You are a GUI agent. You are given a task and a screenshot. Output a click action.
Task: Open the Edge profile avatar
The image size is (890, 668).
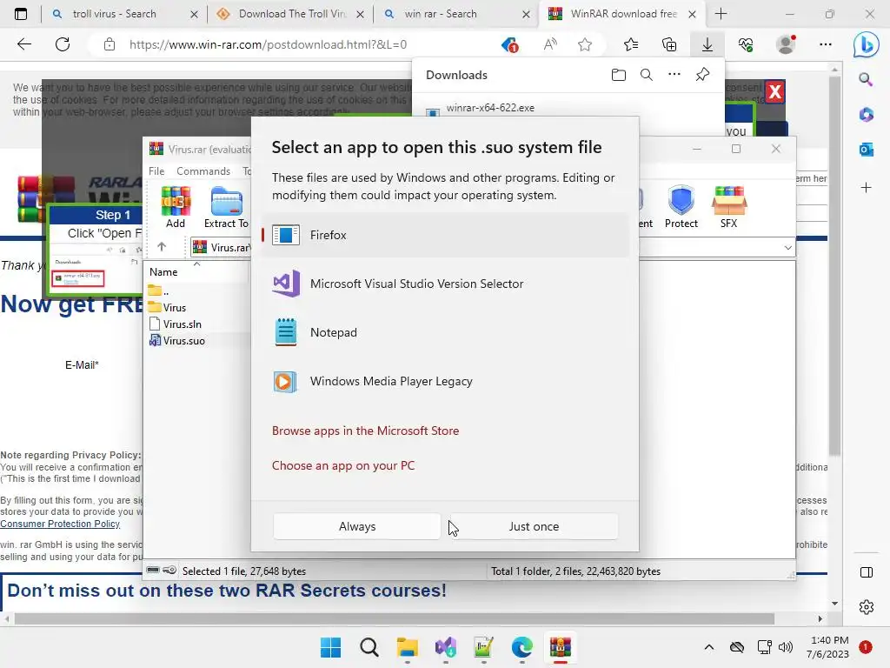point(786,44)
